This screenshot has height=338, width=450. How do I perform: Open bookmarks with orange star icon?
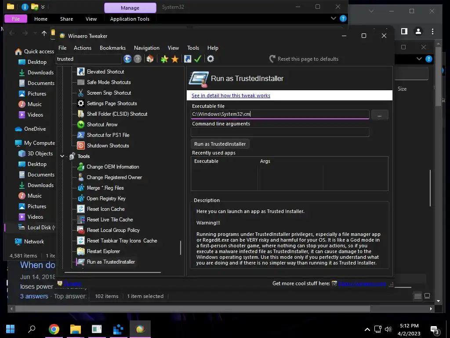(175, 59)
